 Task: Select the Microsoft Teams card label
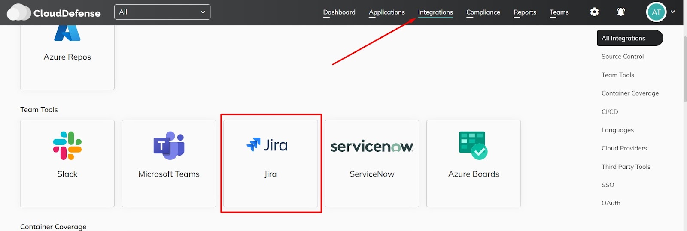tap(169, 174)
